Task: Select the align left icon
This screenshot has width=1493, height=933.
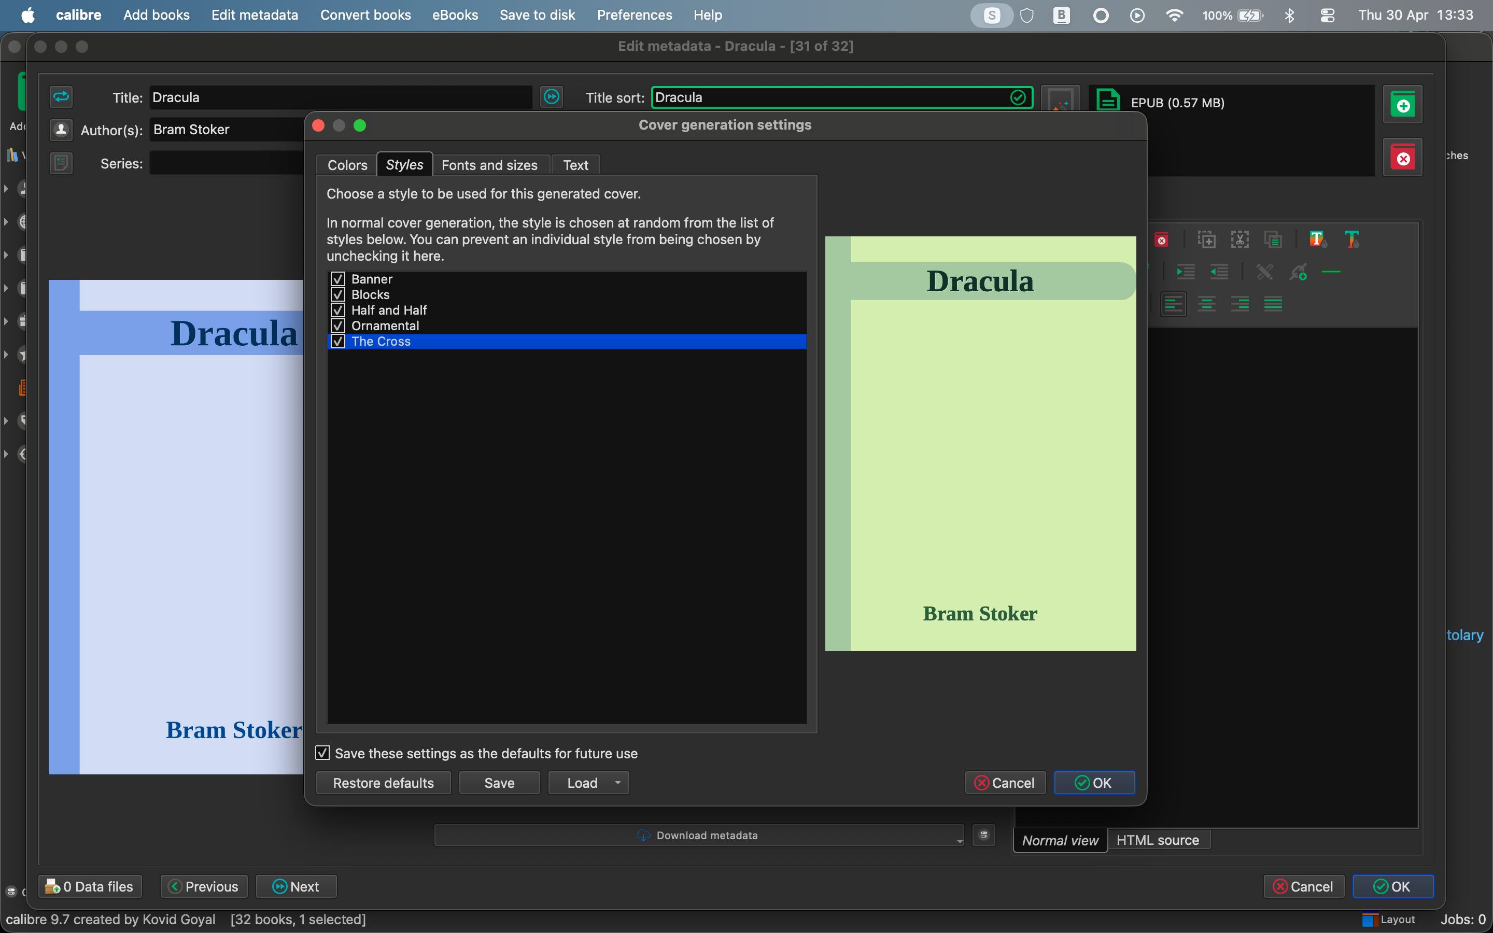Action: [x=1174, y=304]
